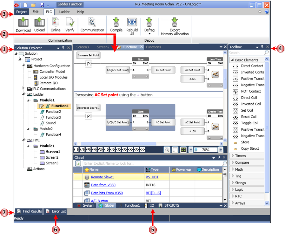Open the Ladder ribbon tab
The image size is (285, 234).
click(64, 12)
